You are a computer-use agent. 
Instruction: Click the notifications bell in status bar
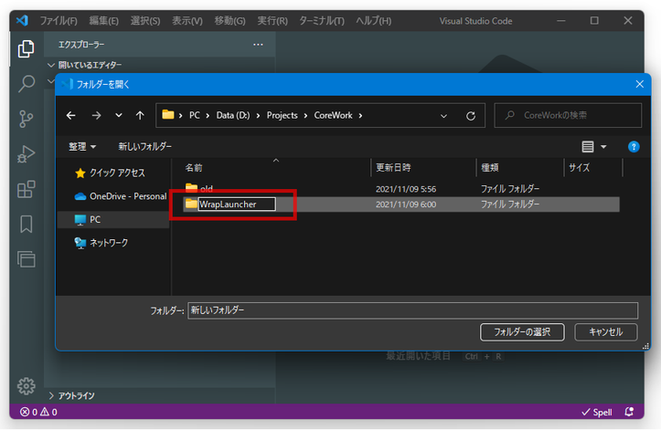pyautogui.click(x=629, y=412)
